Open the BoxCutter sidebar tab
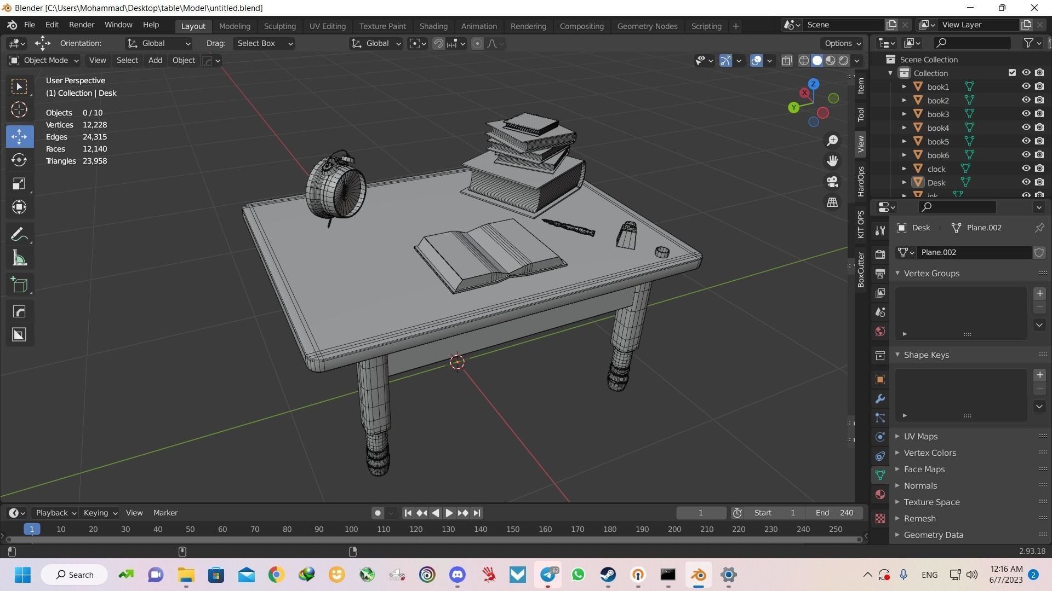 tap(861, 269)
